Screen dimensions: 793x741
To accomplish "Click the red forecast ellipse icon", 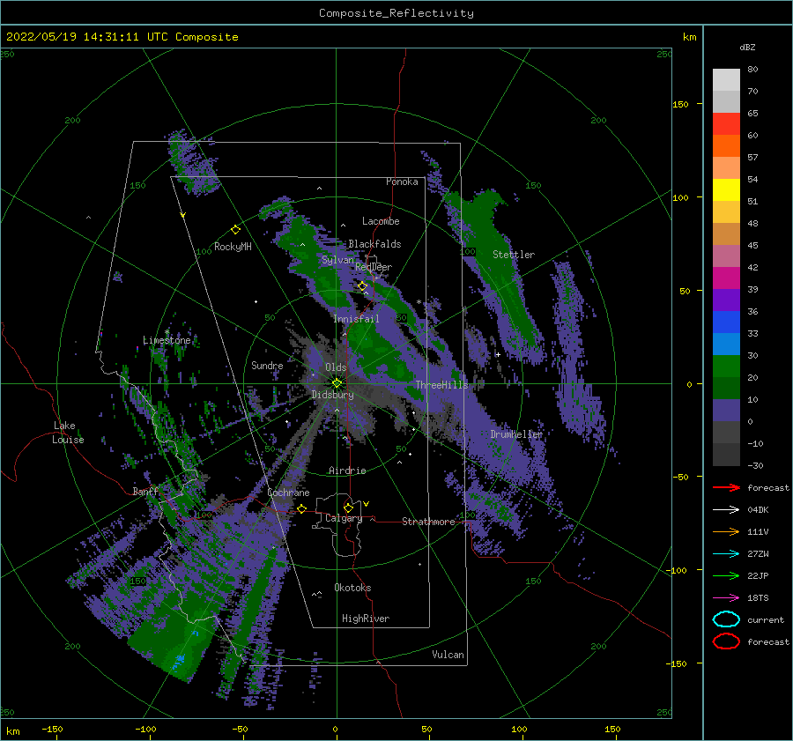I will point(726,641).
